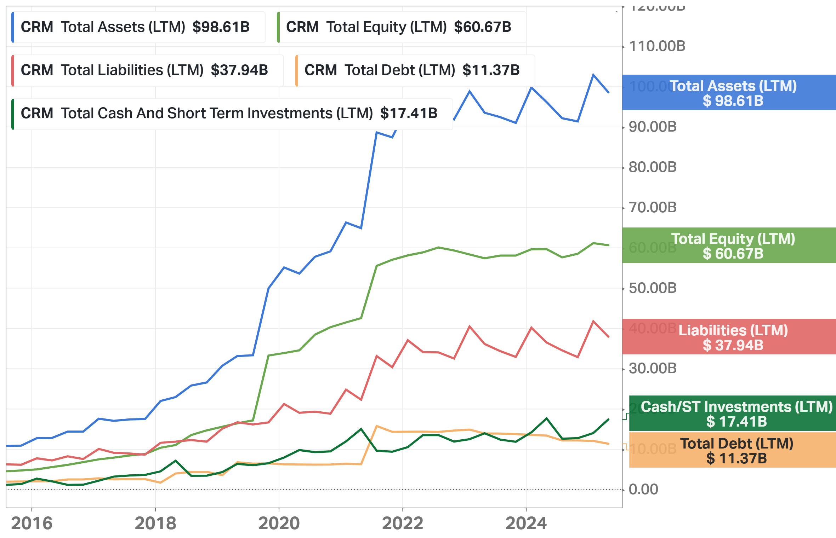
Task: Click the orange color bar beside Total Debt
Action: [297, 70]
